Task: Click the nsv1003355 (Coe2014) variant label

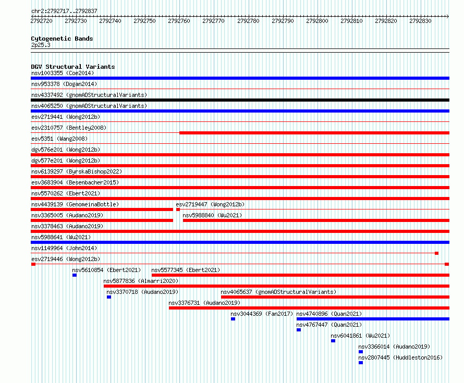Action: 63,73
